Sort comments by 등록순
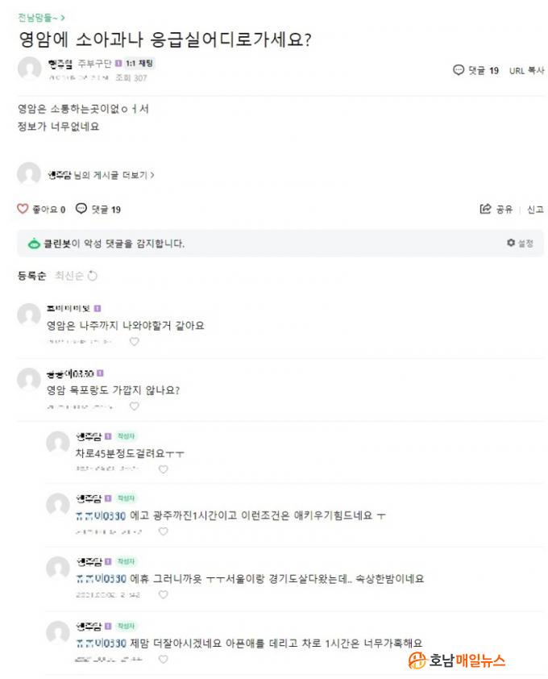This screenshot has width=548, height=679. [32, 276]
